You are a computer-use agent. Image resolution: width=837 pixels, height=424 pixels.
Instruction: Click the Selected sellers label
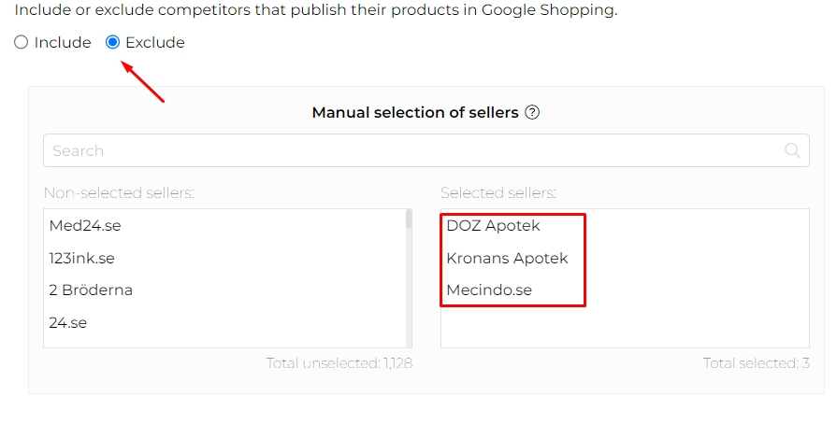click(x=498, y=193)
